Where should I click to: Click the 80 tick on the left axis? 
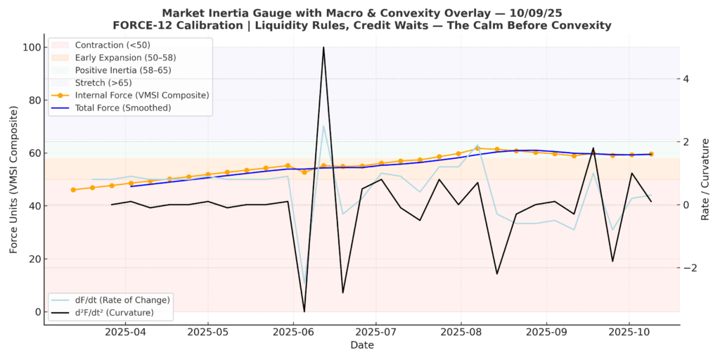click(x=30, y=101)
